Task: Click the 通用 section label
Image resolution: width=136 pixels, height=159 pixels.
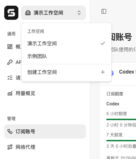Action: point(11,34)
